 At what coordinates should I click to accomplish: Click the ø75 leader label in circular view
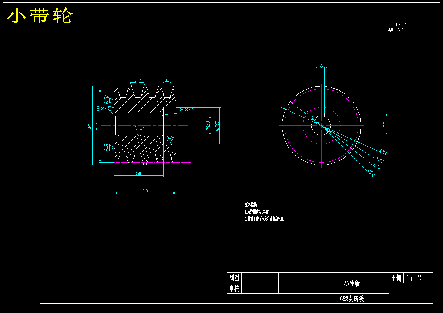[377, 166]
